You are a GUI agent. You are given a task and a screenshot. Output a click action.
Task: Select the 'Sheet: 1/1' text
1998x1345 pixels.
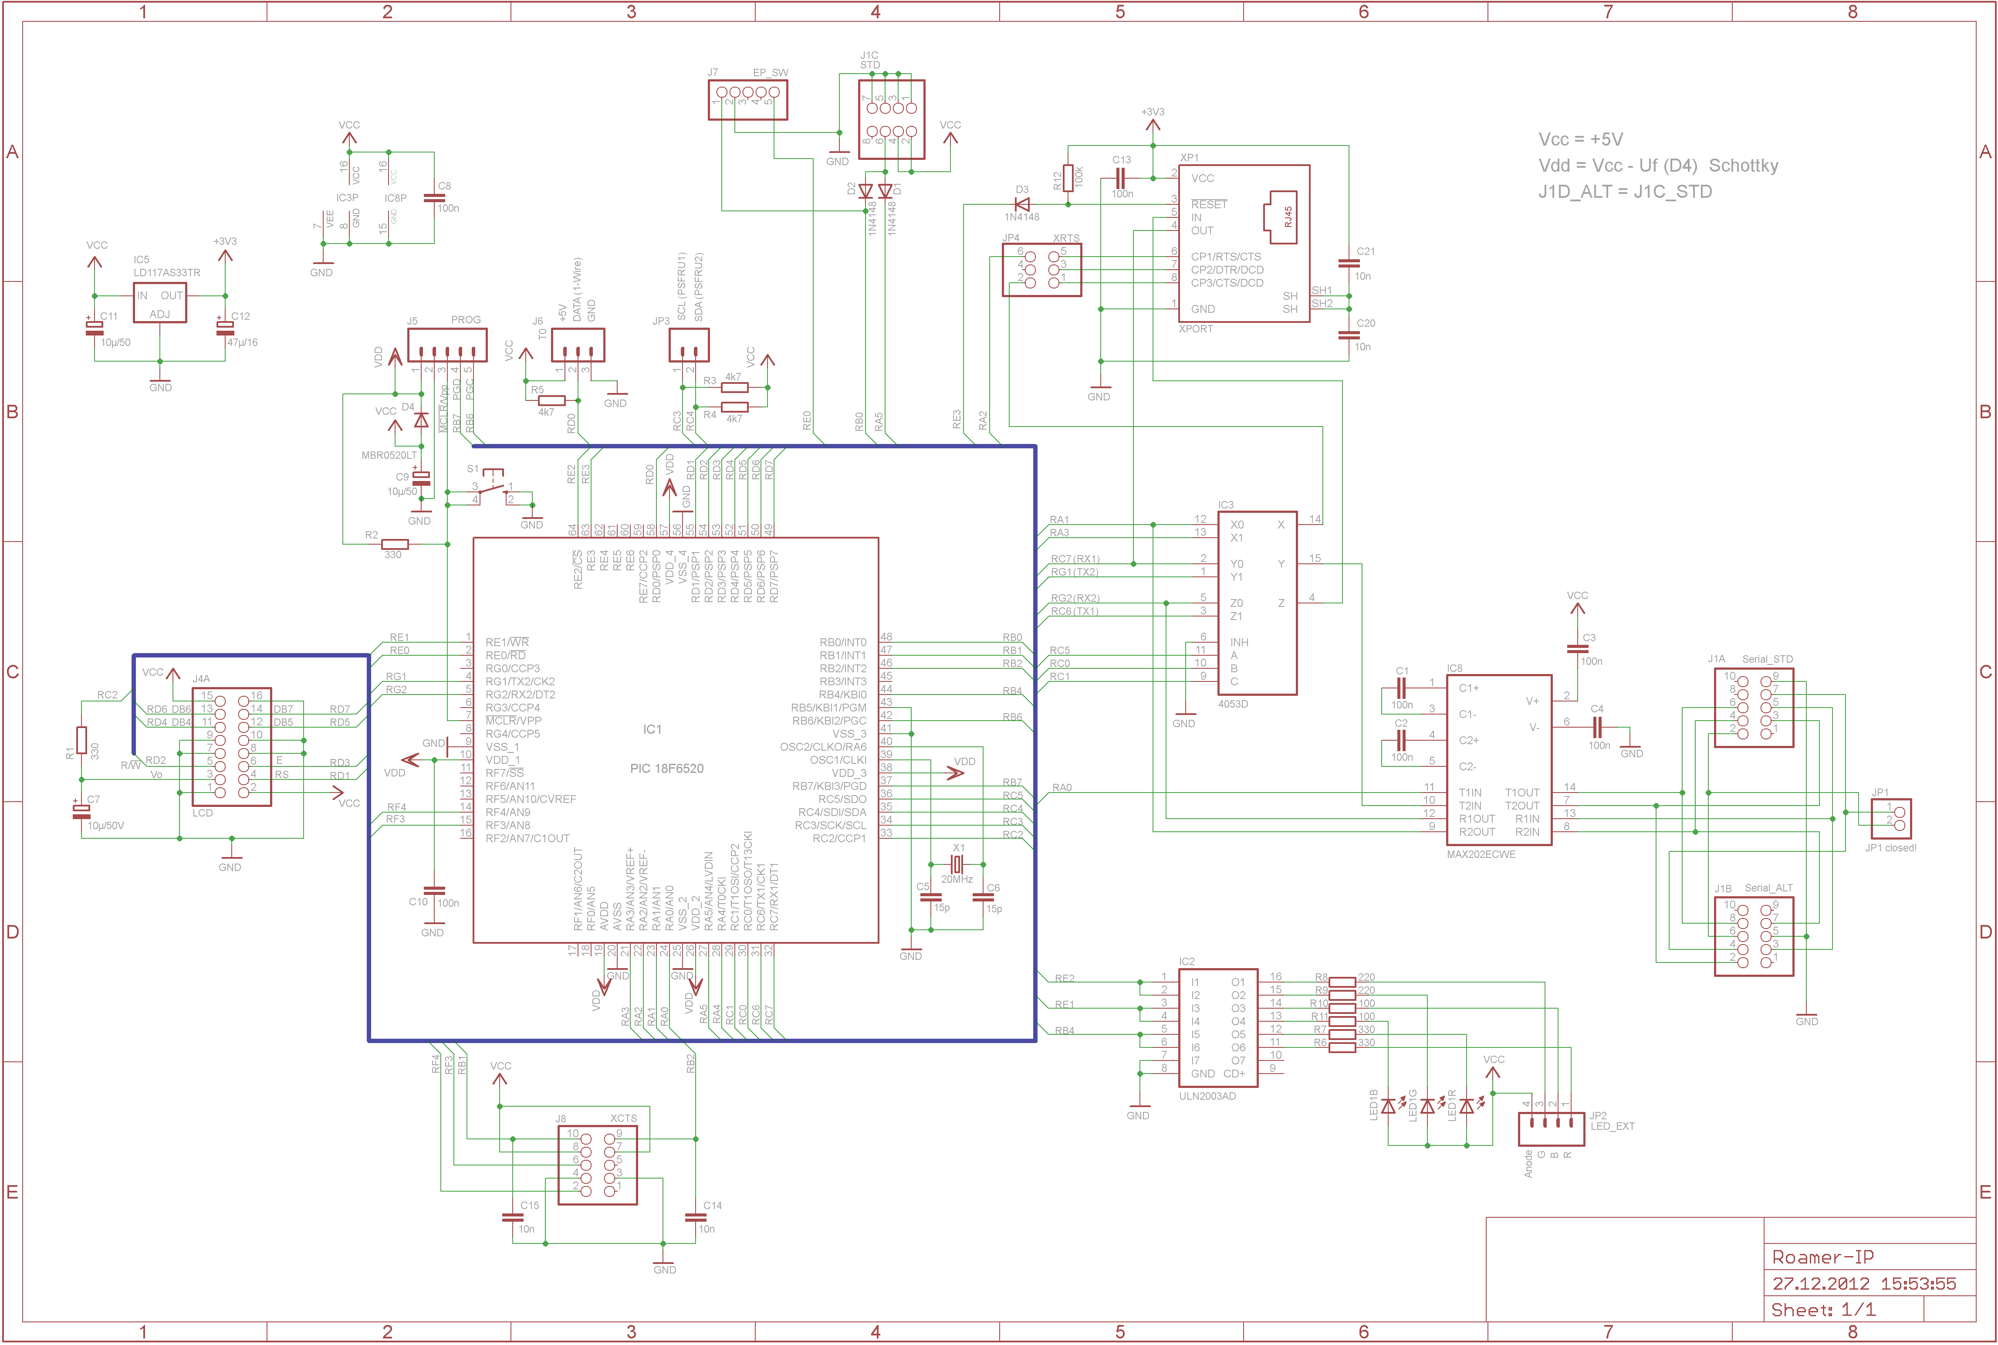[x=1823, y=1310]
